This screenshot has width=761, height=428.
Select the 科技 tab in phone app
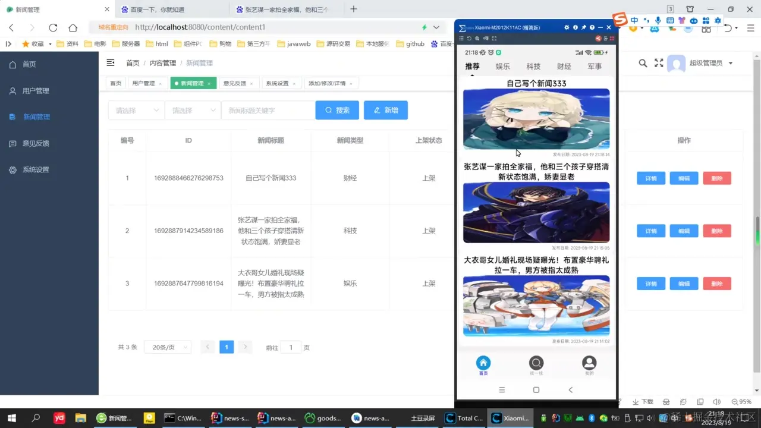point(533,67)
